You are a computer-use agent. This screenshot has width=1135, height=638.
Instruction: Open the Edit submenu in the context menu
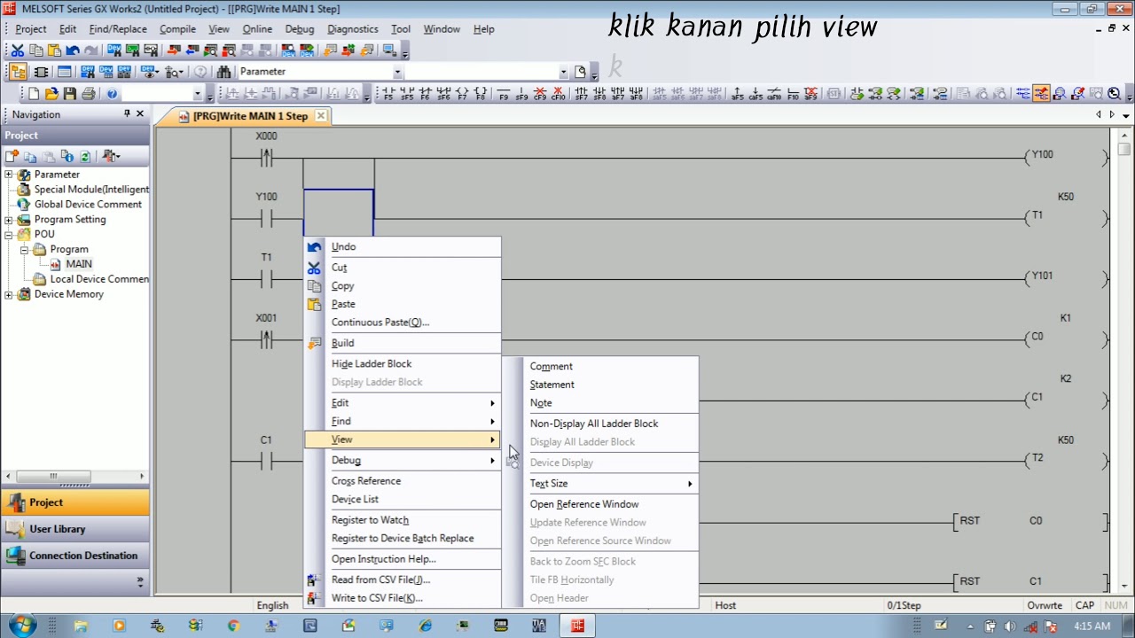403,403
